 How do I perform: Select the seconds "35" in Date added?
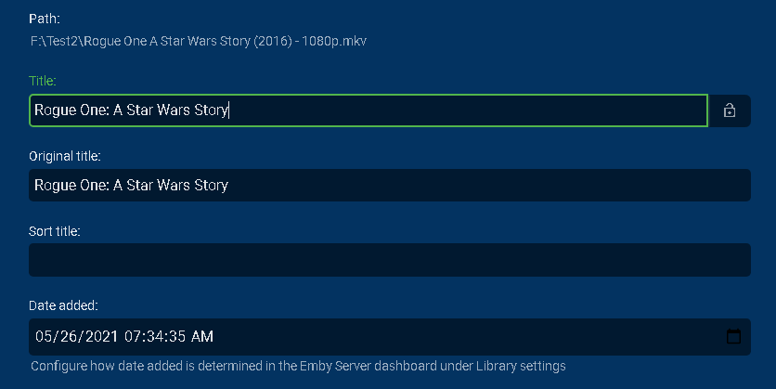coord(183,337)
